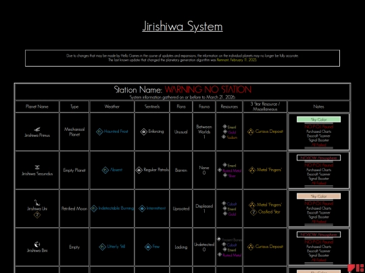
Task: Click the Displaced fauna cell
Action: pos(204,208)
